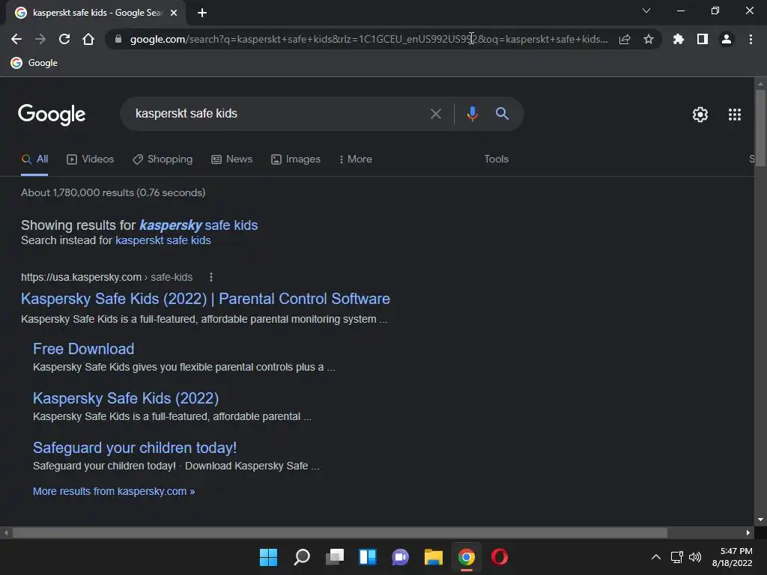Open a new tab with the plus button
The width and height of the screenshot is (767, 575).
click(202, 13)
